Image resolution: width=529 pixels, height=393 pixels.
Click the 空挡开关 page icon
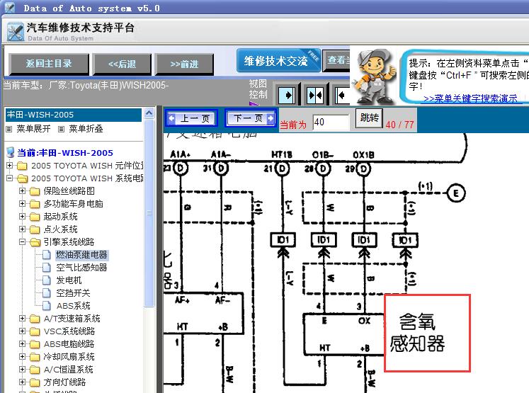(x=47, y=293)
